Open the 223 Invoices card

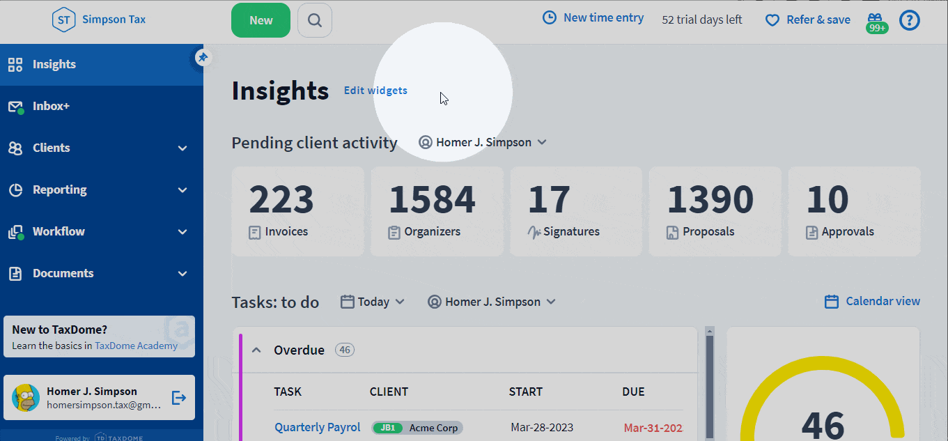(297, 211)
